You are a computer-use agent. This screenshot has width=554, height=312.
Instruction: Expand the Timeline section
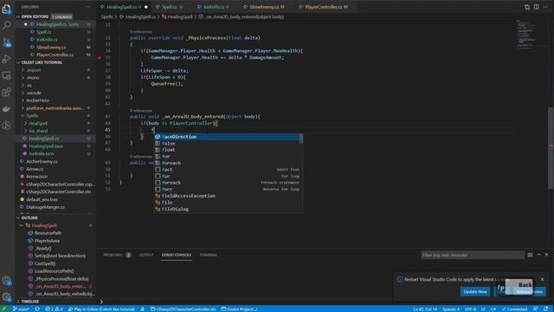(18, 302)
